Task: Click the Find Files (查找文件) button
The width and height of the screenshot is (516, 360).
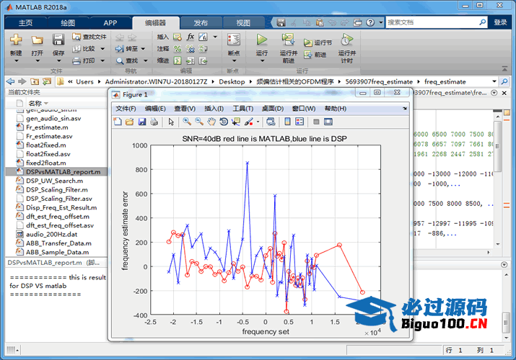Action: 89,37
